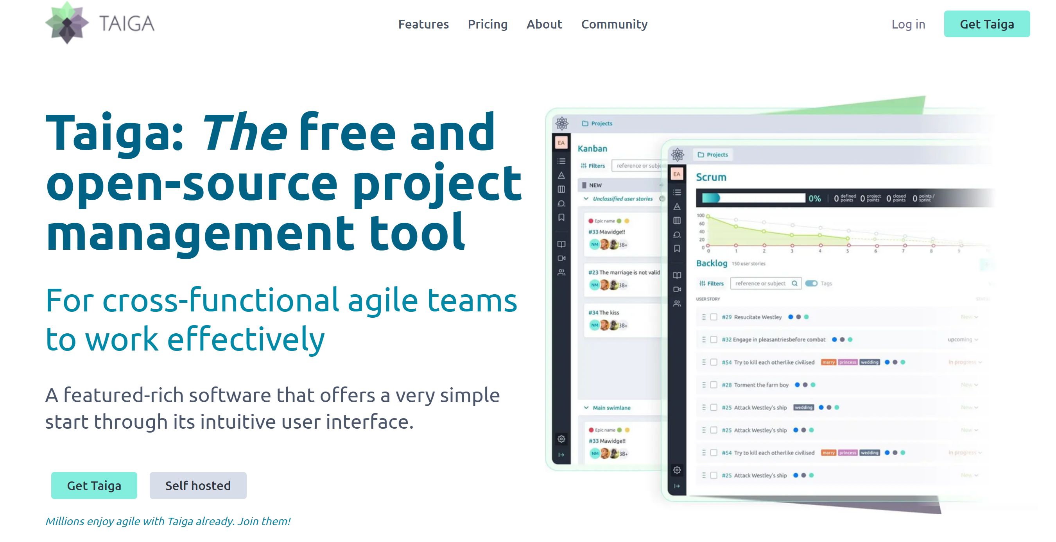Click the team members icon in Scrum sidebar
Screen dimensions: 1056x542
pos(677,304)
